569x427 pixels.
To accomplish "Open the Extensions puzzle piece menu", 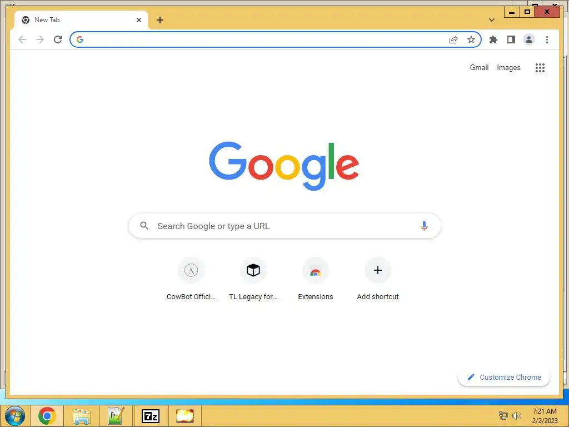I will click(493, 39).
